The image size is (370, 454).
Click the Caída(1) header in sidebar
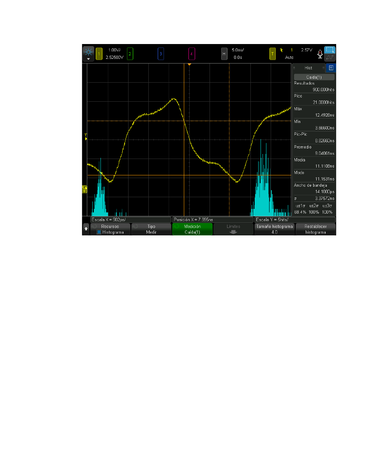click(314, 77)
